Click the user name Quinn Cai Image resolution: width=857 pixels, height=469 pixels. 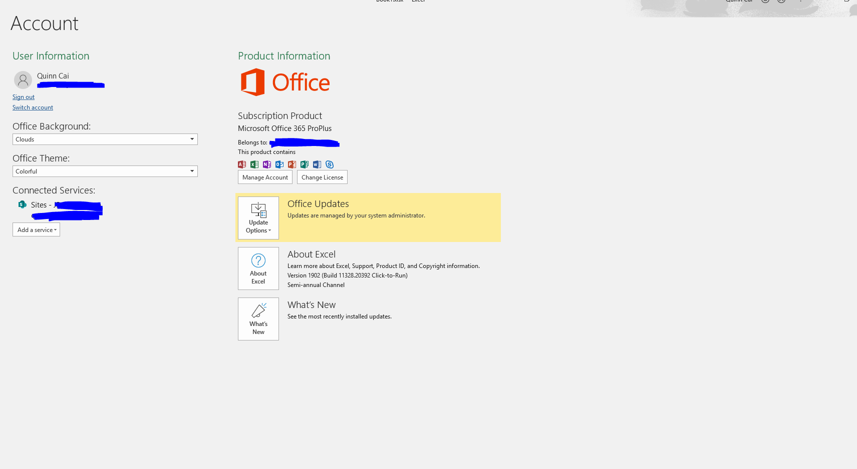pyautogui.click(x=53, y=76)
